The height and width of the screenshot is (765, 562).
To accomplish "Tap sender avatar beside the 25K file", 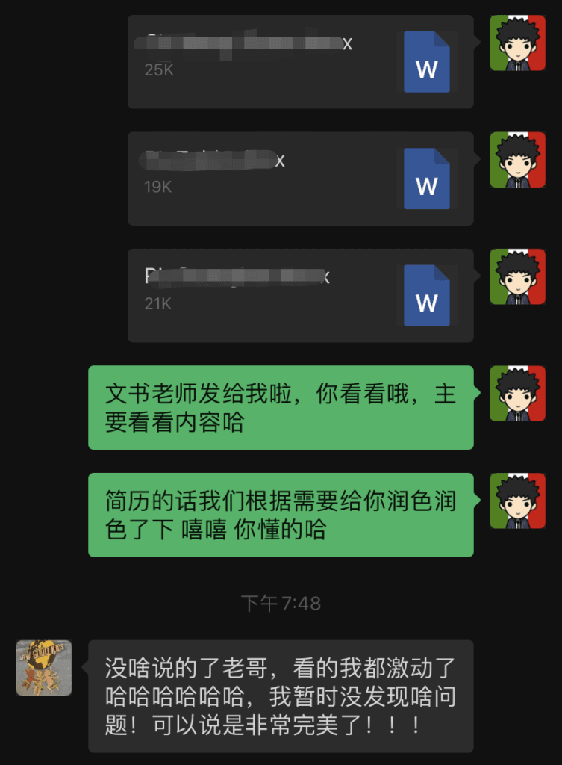I will pyautogui.click(x=518, y=43).
